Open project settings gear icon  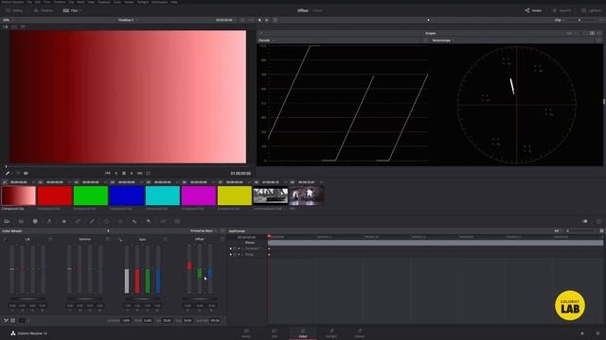point(597,333)
